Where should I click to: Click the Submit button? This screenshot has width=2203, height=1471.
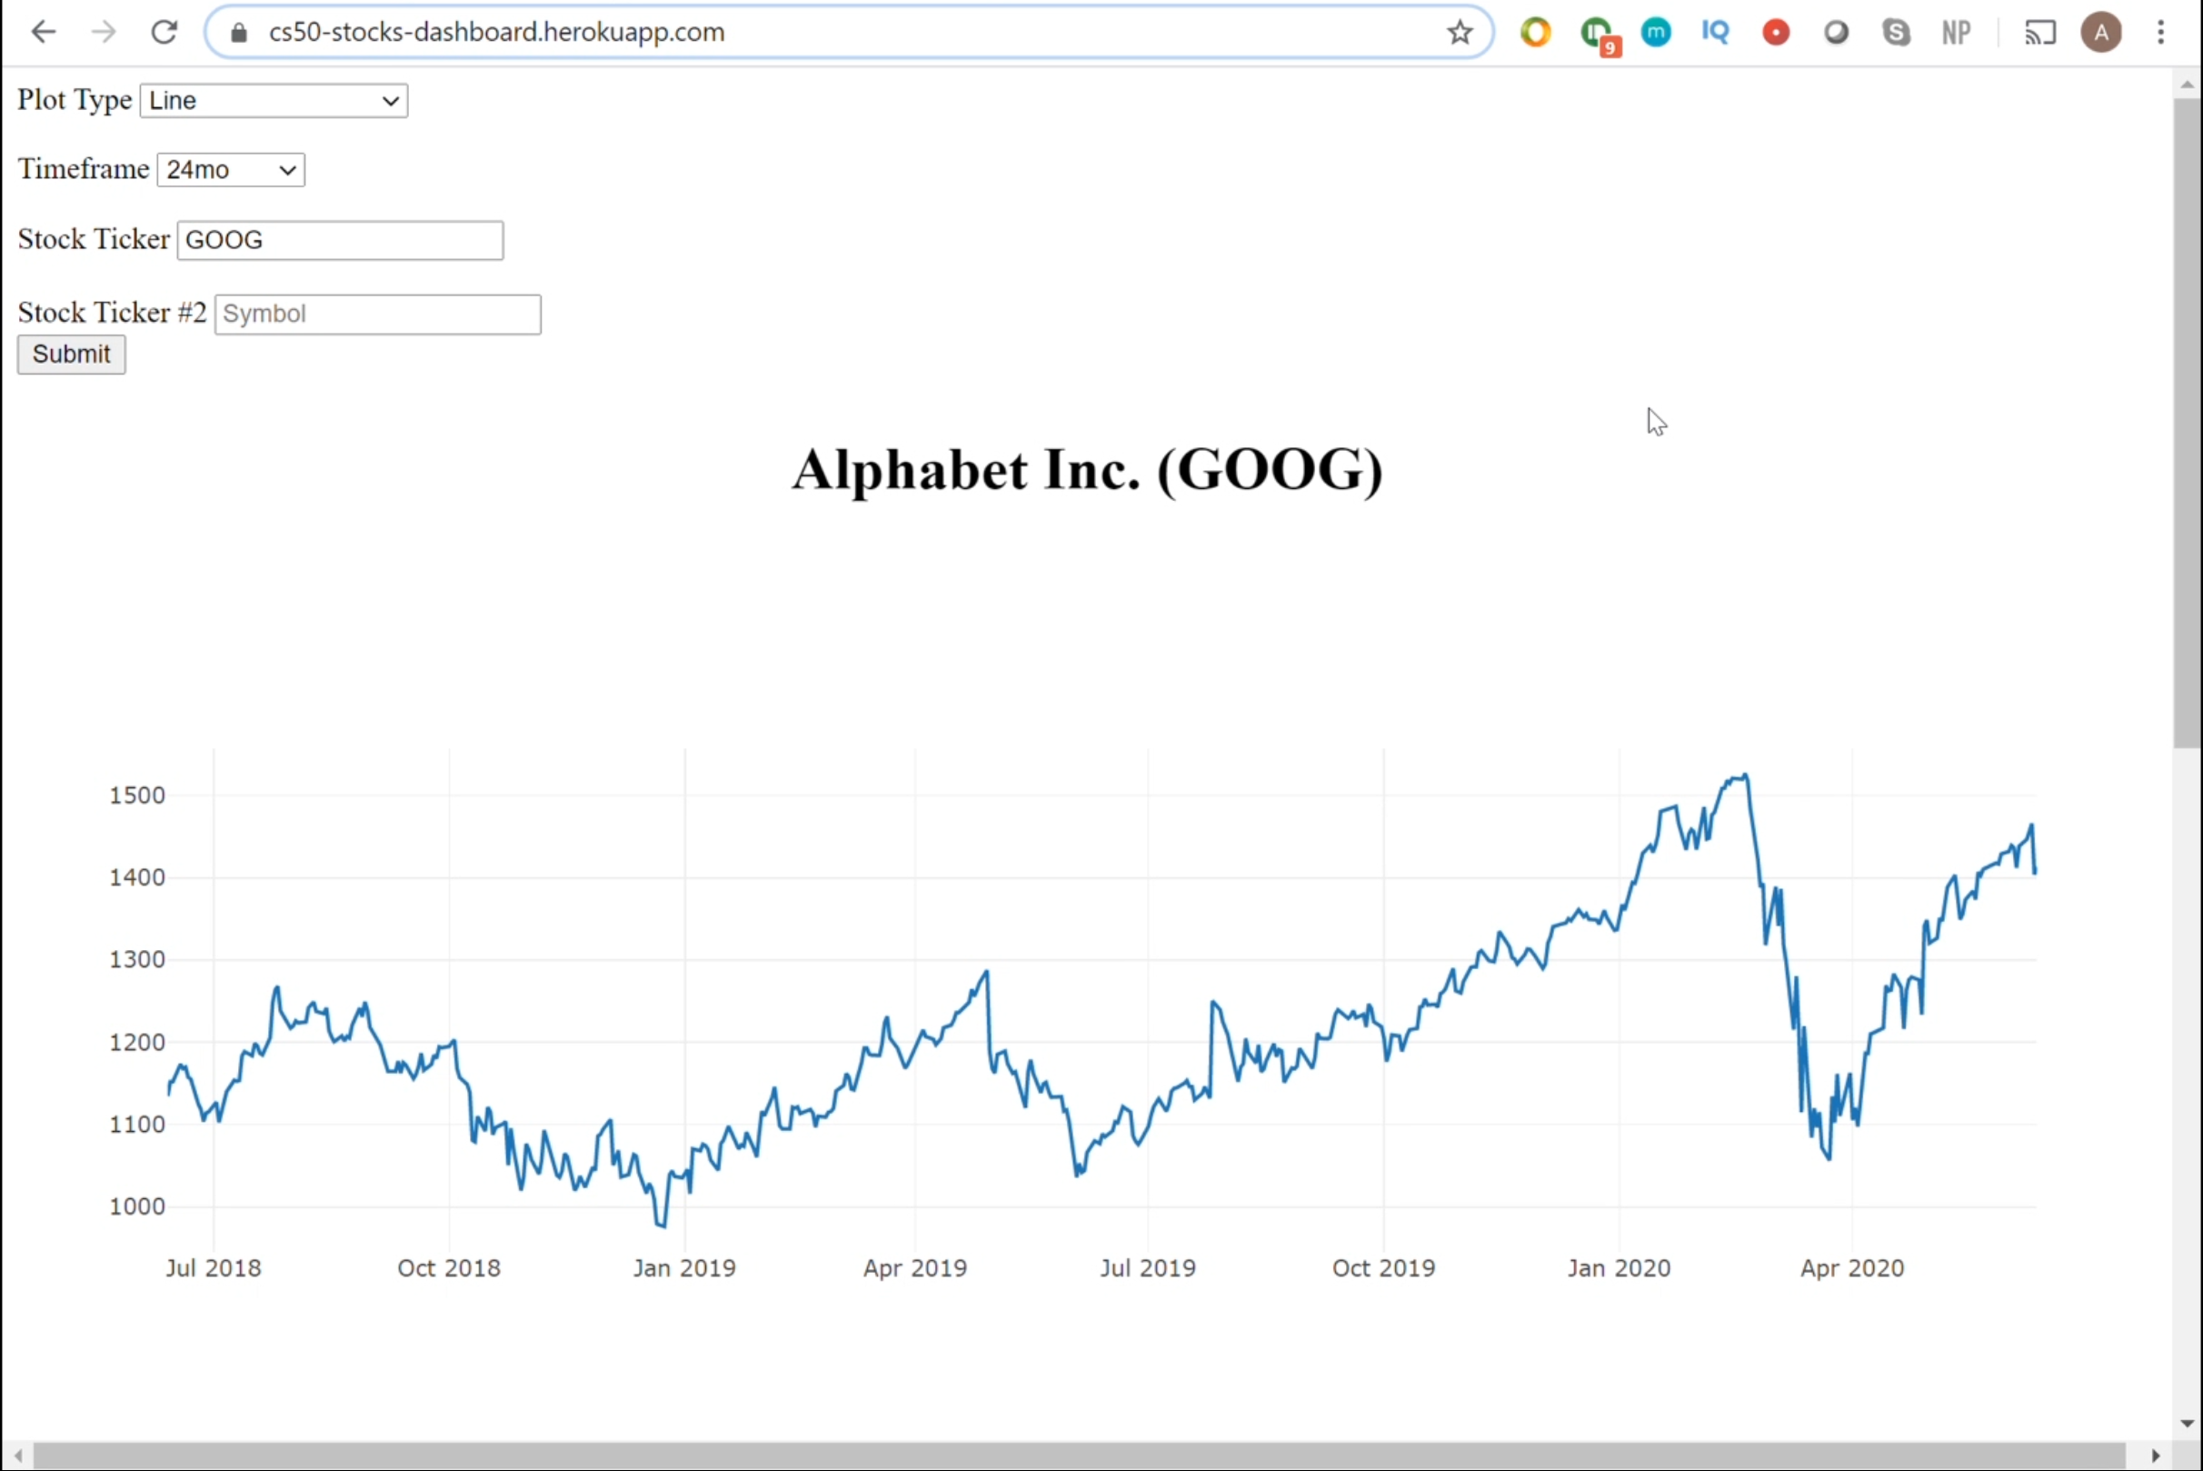70,354
